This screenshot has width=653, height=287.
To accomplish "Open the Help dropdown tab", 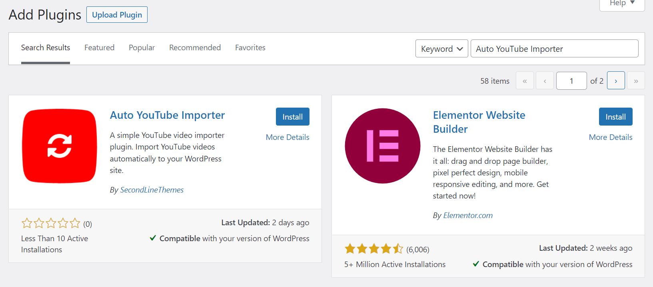I will pos(622,3).
